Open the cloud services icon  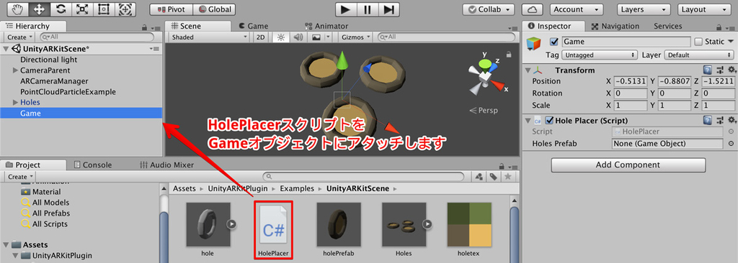pos(533,9)
